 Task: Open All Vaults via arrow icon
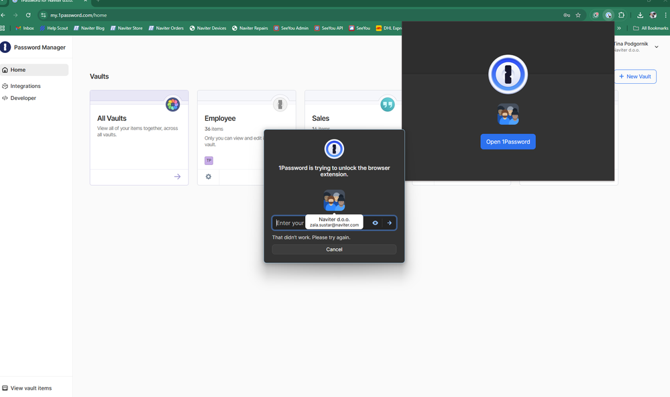177,177
